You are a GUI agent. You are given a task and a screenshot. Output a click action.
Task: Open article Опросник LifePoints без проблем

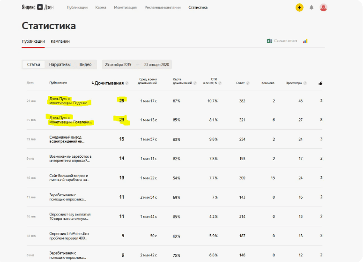pos(69,236)
